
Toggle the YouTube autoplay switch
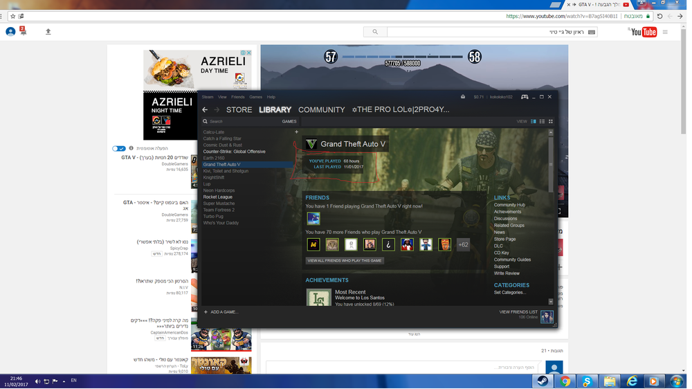point(119,148)
